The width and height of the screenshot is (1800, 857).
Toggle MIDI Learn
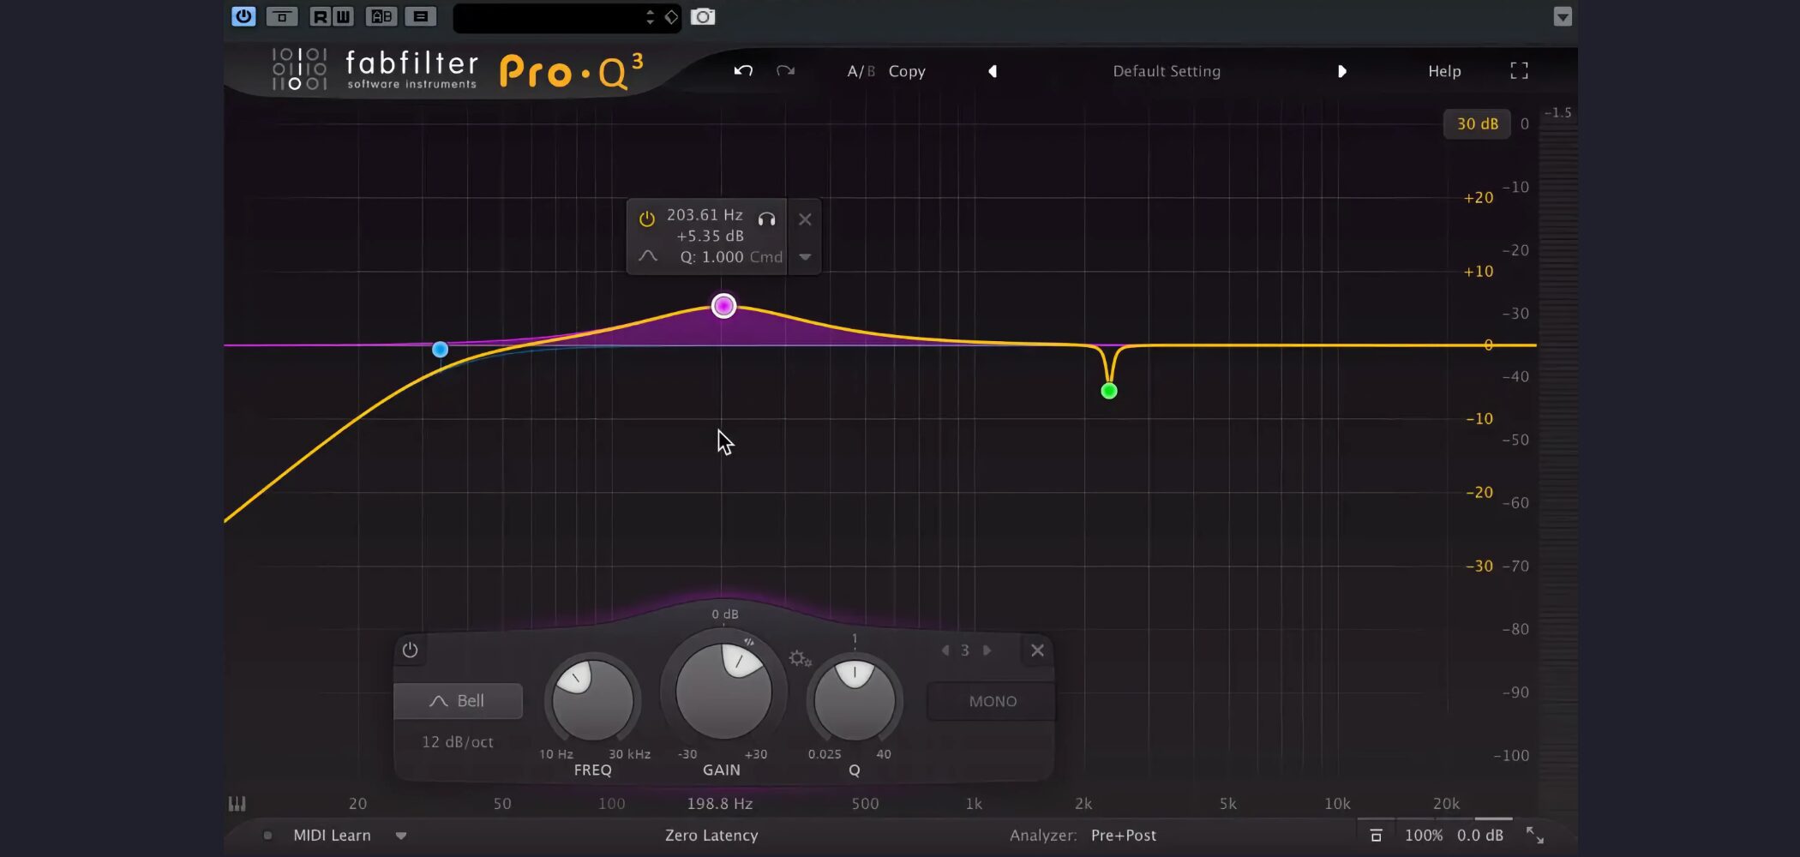332,836
